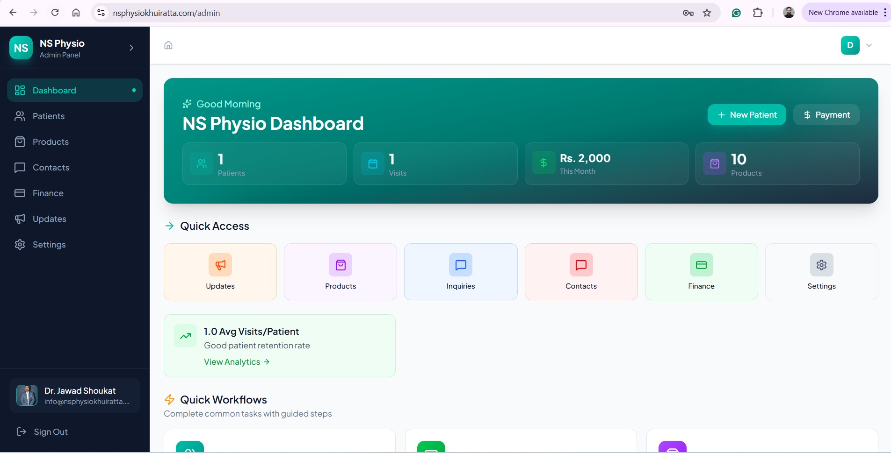Open the Chrome extensions puzzle icon
The height and width of the screenshot is (453, 891).
[x=758, y=13]
